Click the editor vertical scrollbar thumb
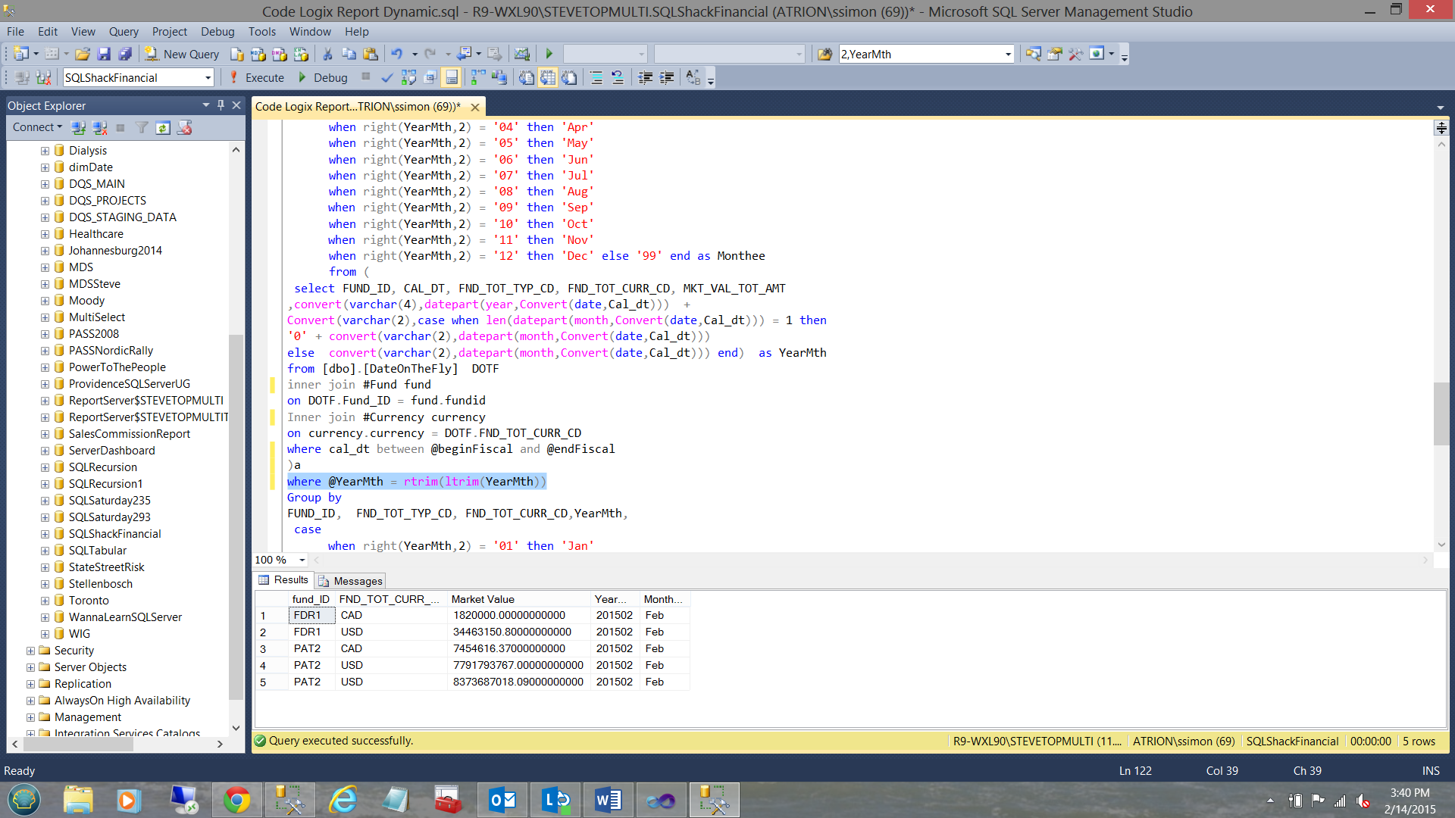The height and width of the screenshot is (818, 1455). coord(1441,413)
